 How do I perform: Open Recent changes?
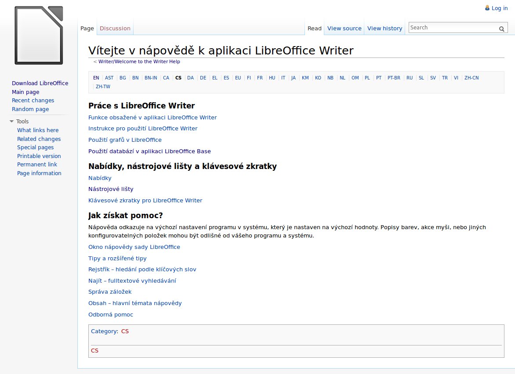point(33,101)
